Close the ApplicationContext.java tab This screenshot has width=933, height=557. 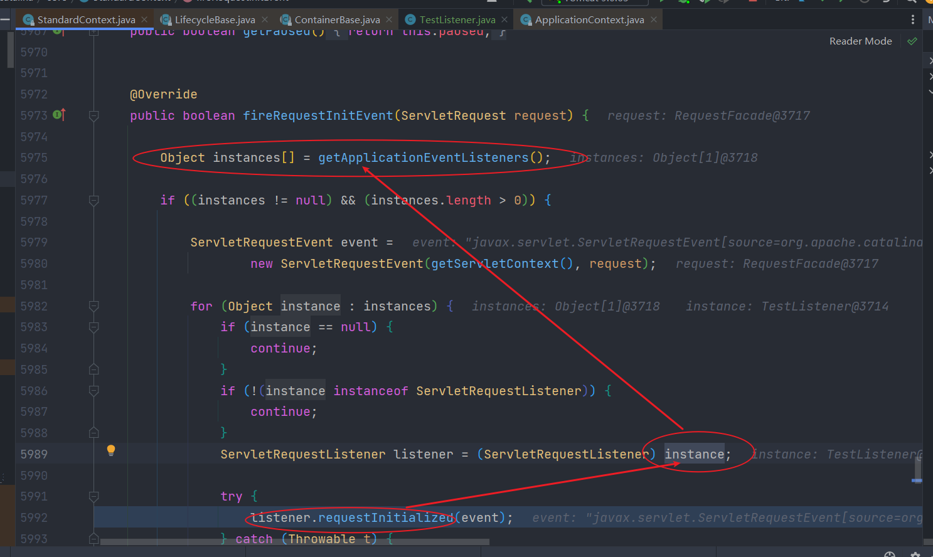click(654, 19)
